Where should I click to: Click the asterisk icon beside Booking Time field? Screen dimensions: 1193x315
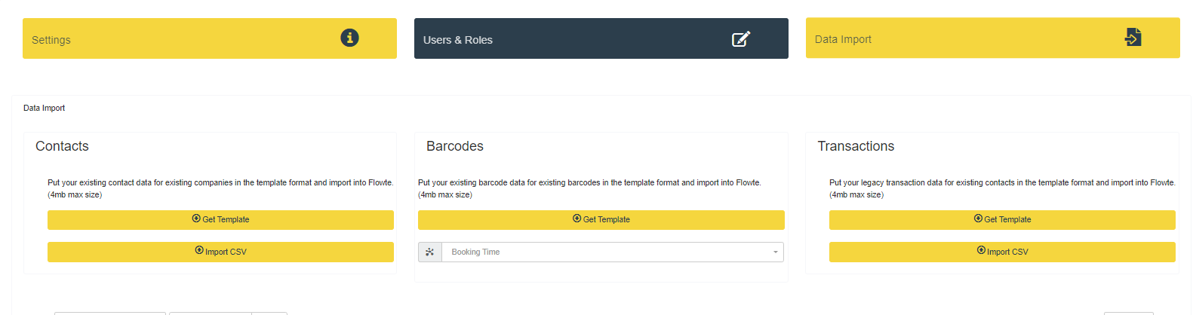(x=430, y=252)
